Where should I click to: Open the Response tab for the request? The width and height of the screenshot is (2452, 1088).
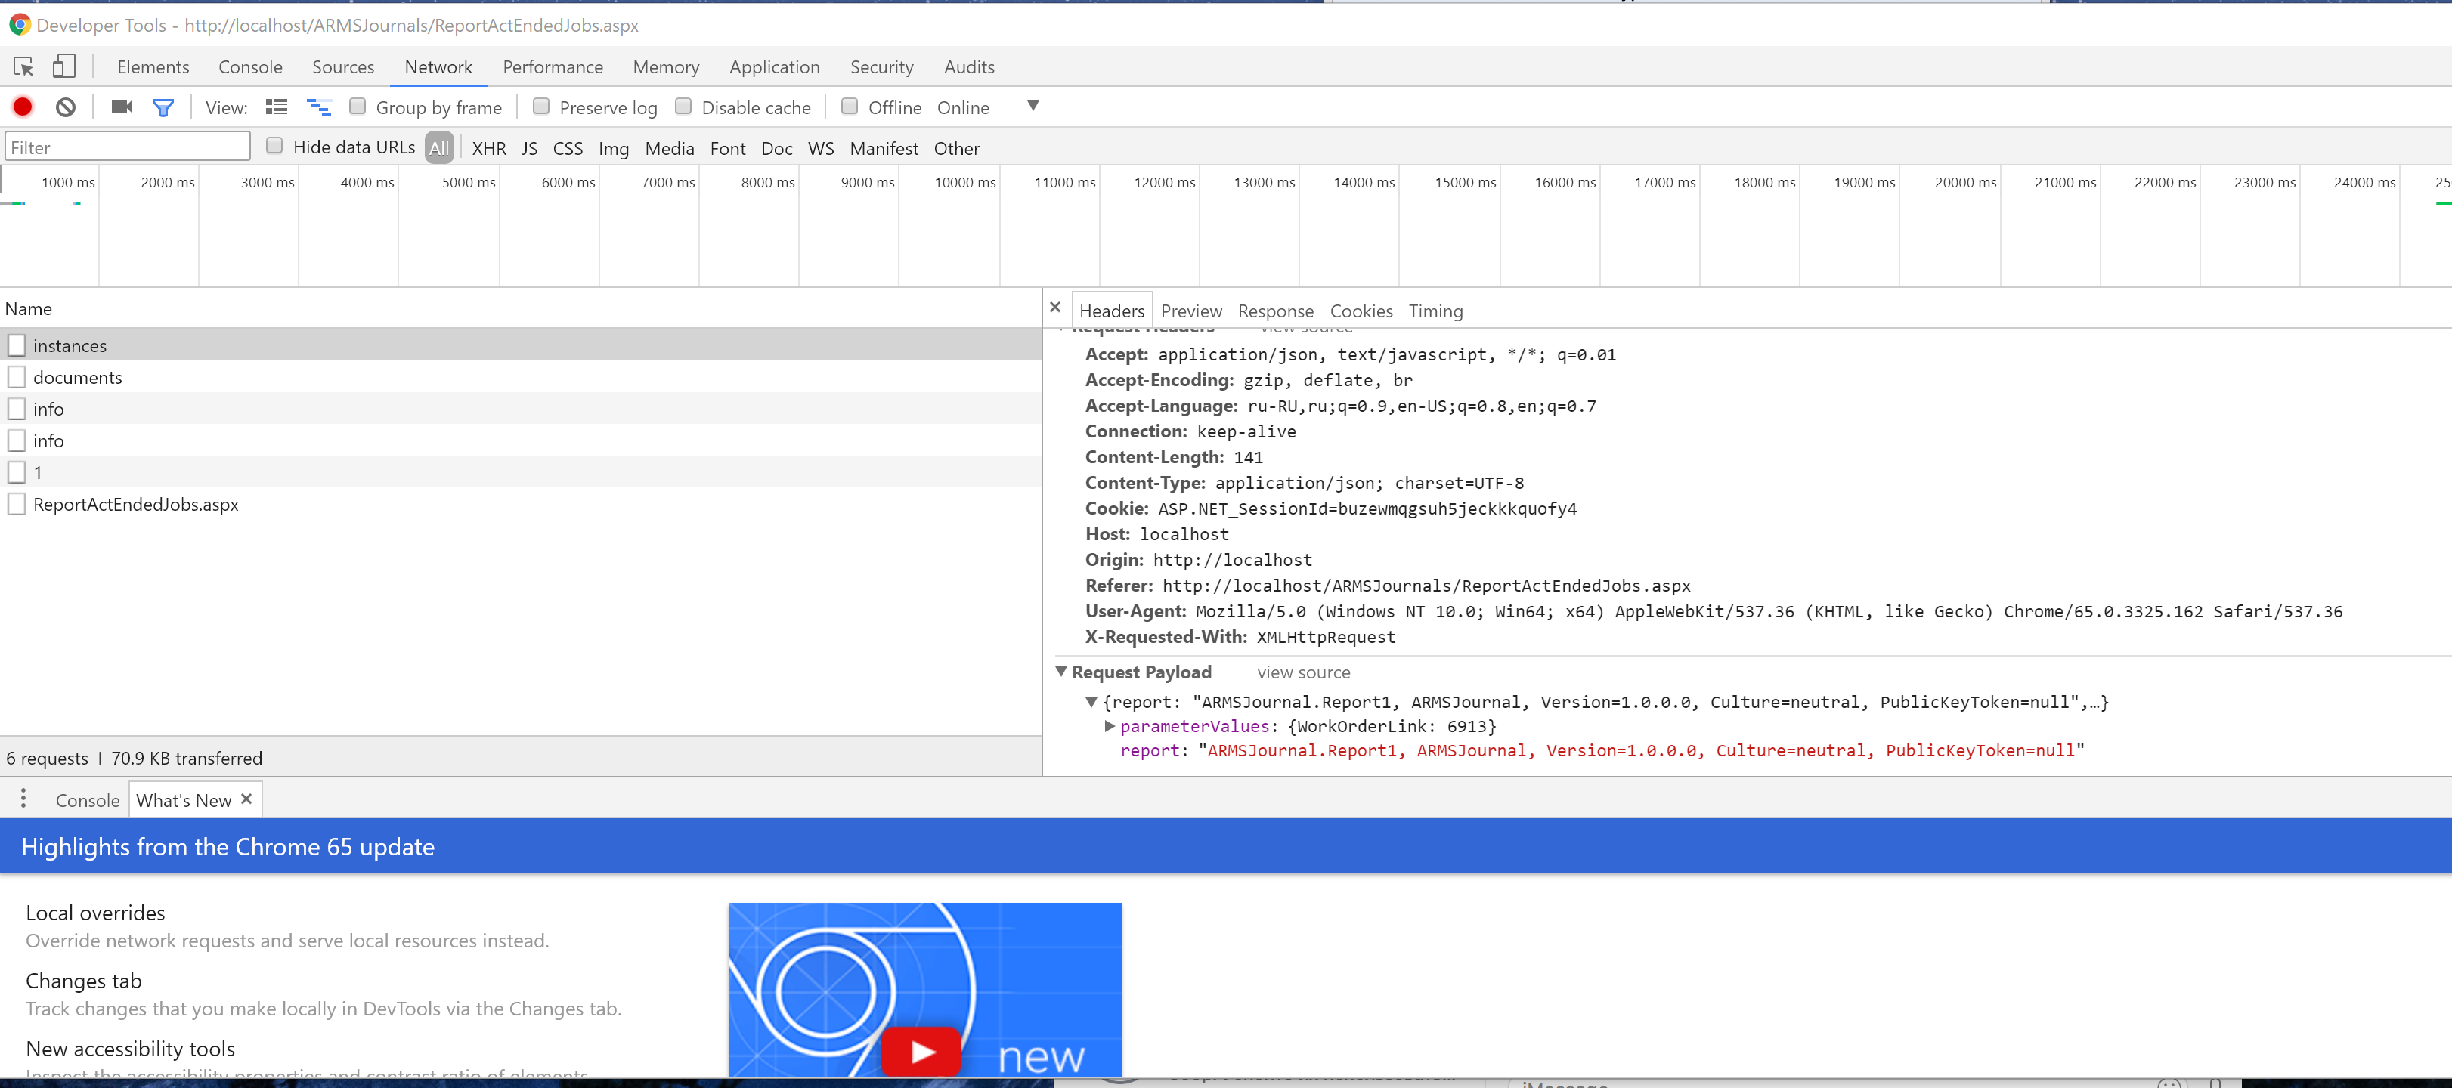point(1274,311)
